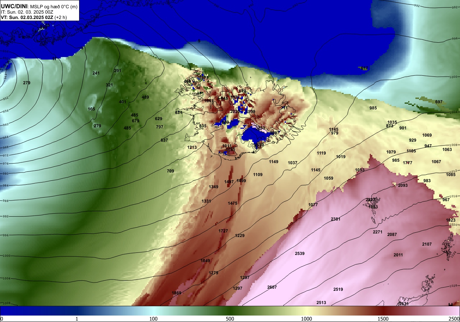This screenshot has width=460, height=322.
Task: Click the map value 637
Action: point(164,140)
